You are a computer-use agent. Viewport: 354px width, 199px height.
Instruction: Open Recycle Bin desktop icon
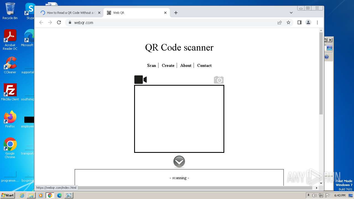(10, 11)
